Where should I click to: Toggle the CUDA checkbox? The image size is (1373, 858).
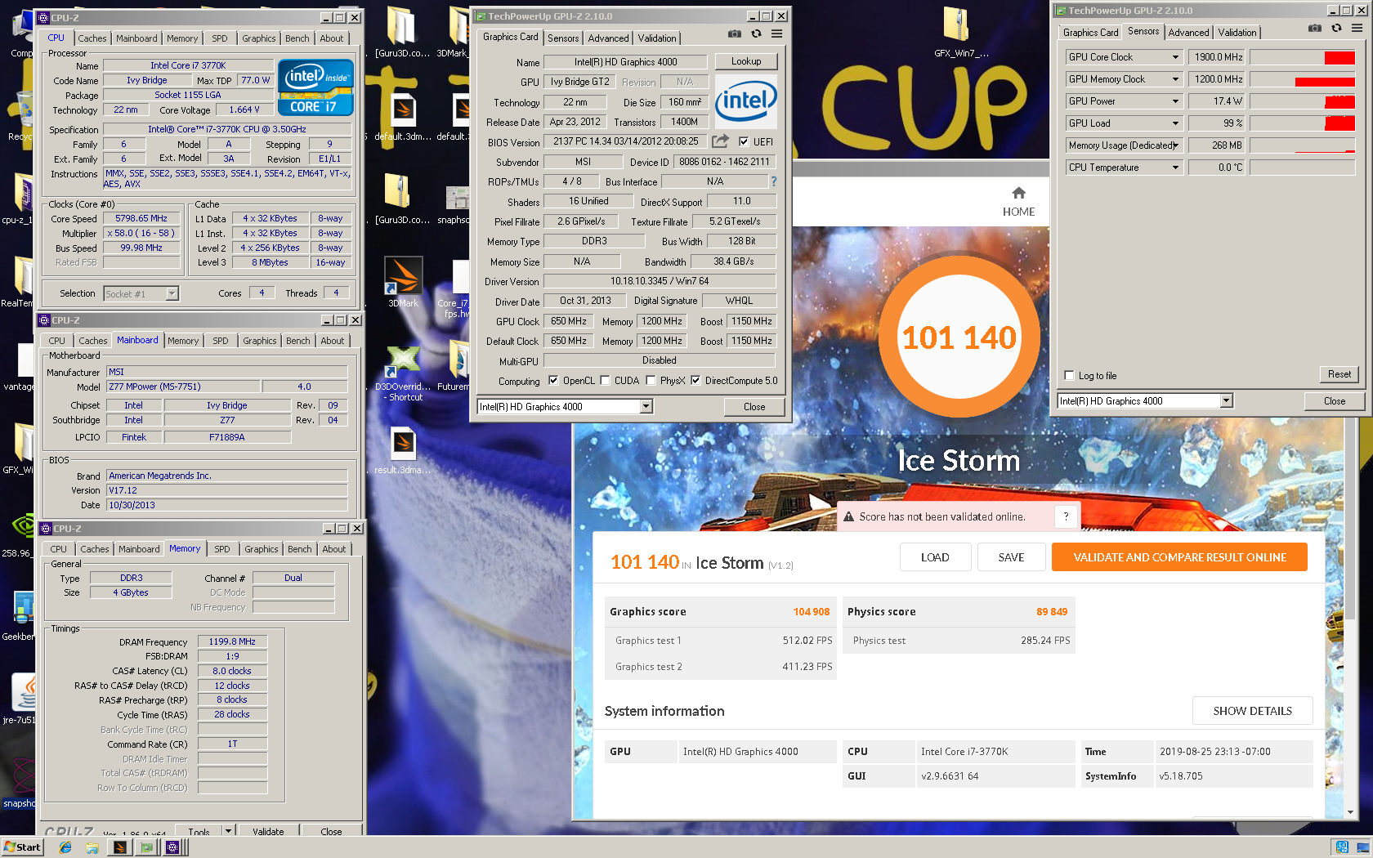[x=605, y=380]
